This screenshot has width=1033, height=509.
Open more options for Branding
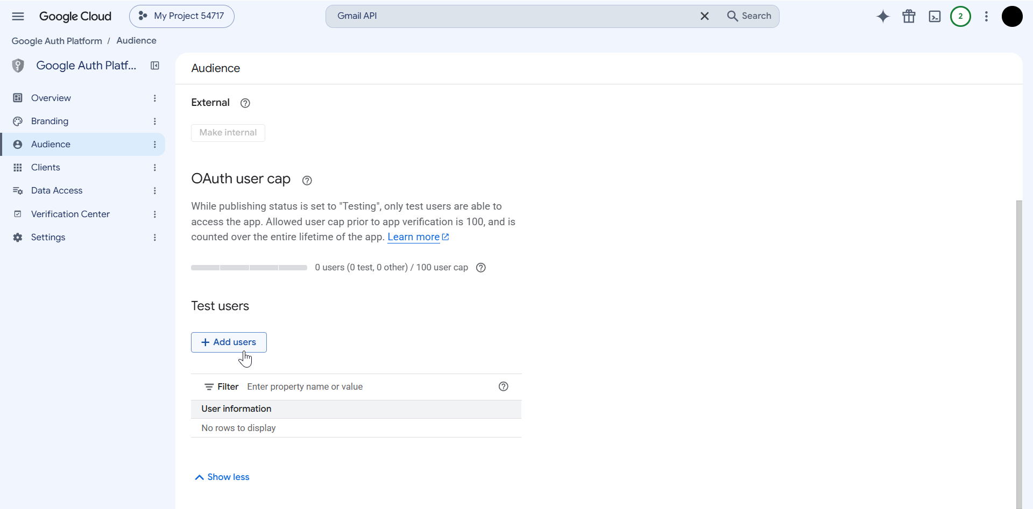(155, 121)
